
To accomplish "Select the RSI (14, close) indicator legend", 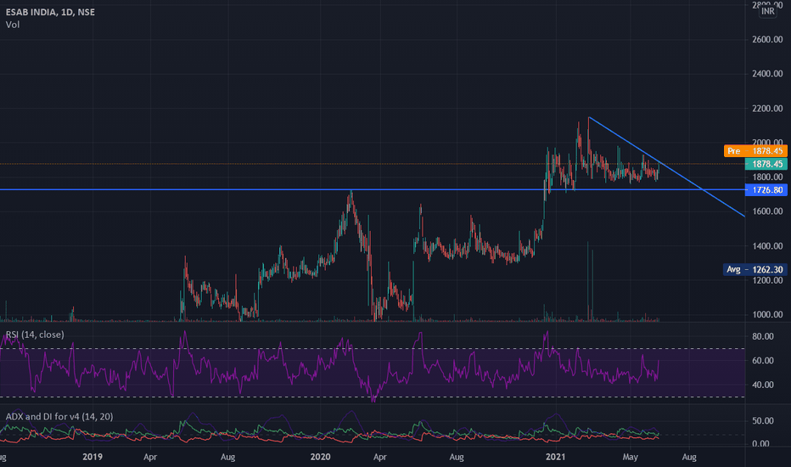I will tap(35, 335).
